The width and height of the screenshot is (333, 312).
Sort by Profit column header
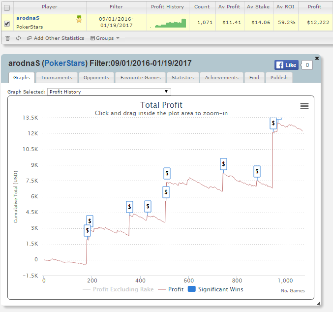tap(314, 7)
